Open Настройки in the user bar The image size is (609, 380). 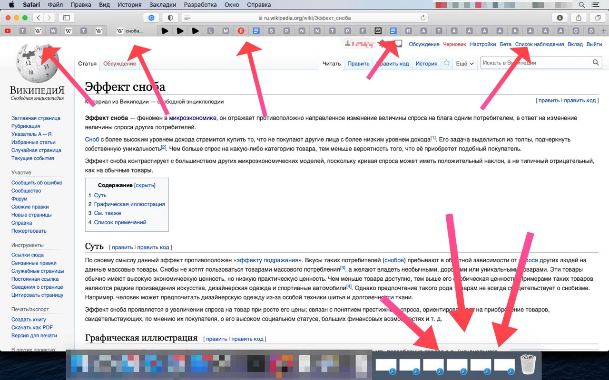coord(483,44)
